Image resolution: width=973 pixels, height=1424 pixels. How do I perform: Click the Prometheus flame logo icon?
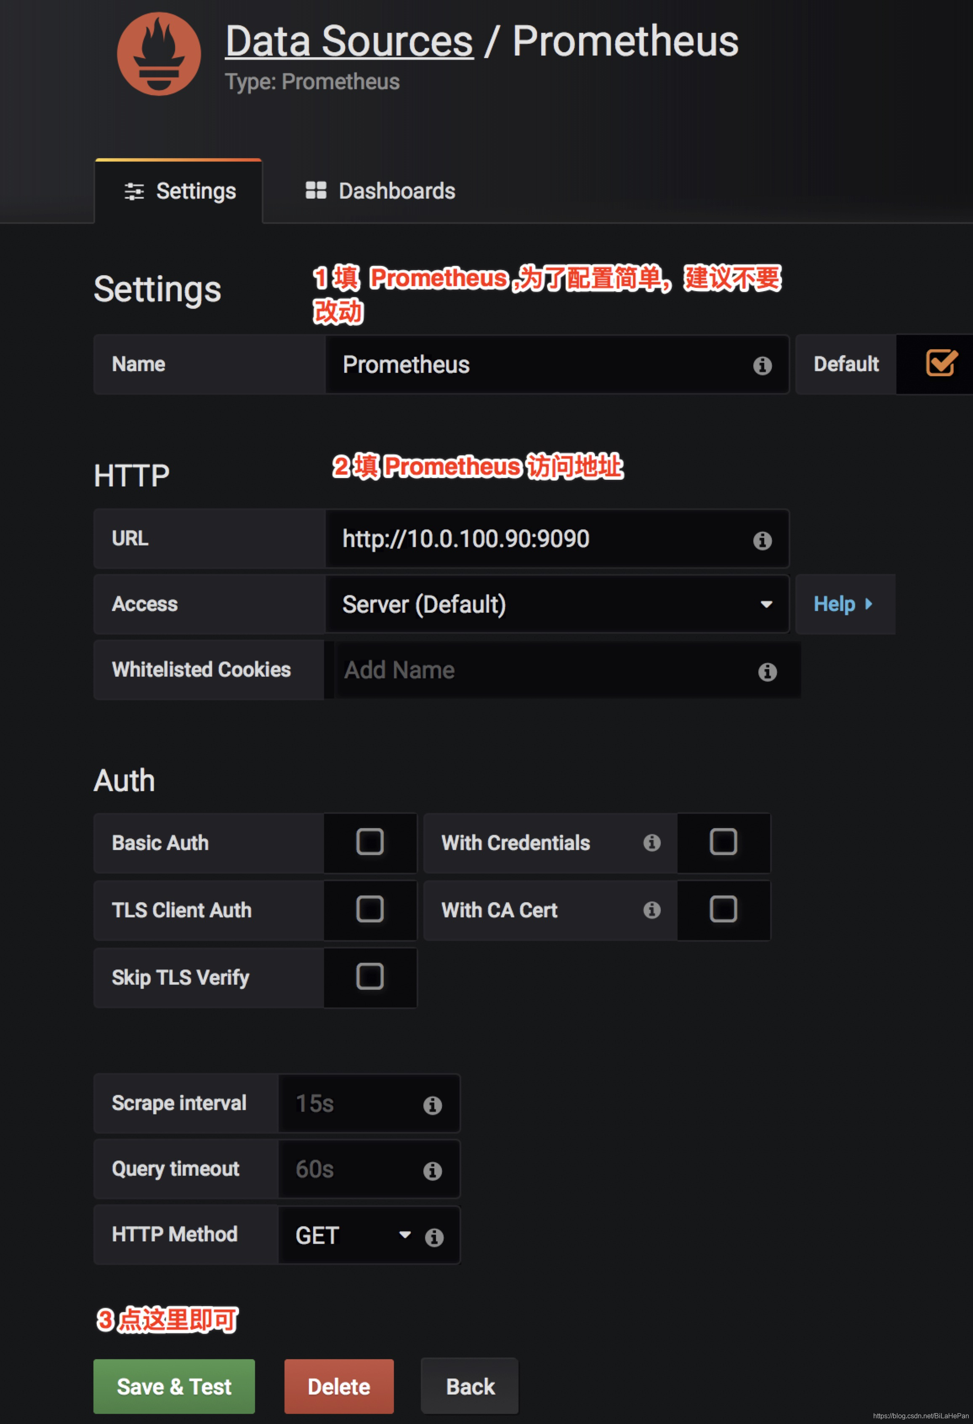click(x=159, y=54)
